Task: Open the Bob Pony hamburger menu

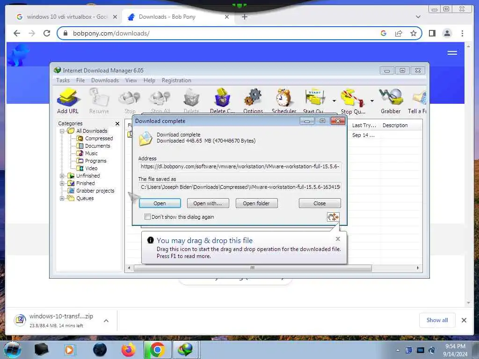Action: 452,53
